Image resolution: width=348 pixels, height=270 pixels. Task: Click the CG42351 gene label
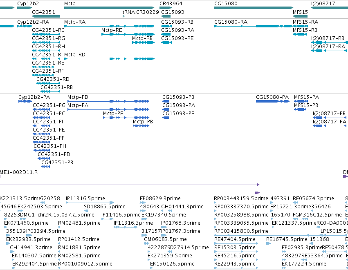[43, 12]
